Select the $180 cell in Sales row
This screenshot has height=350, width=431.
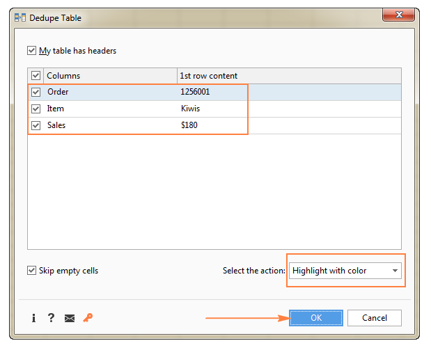(x=190, y=125)
